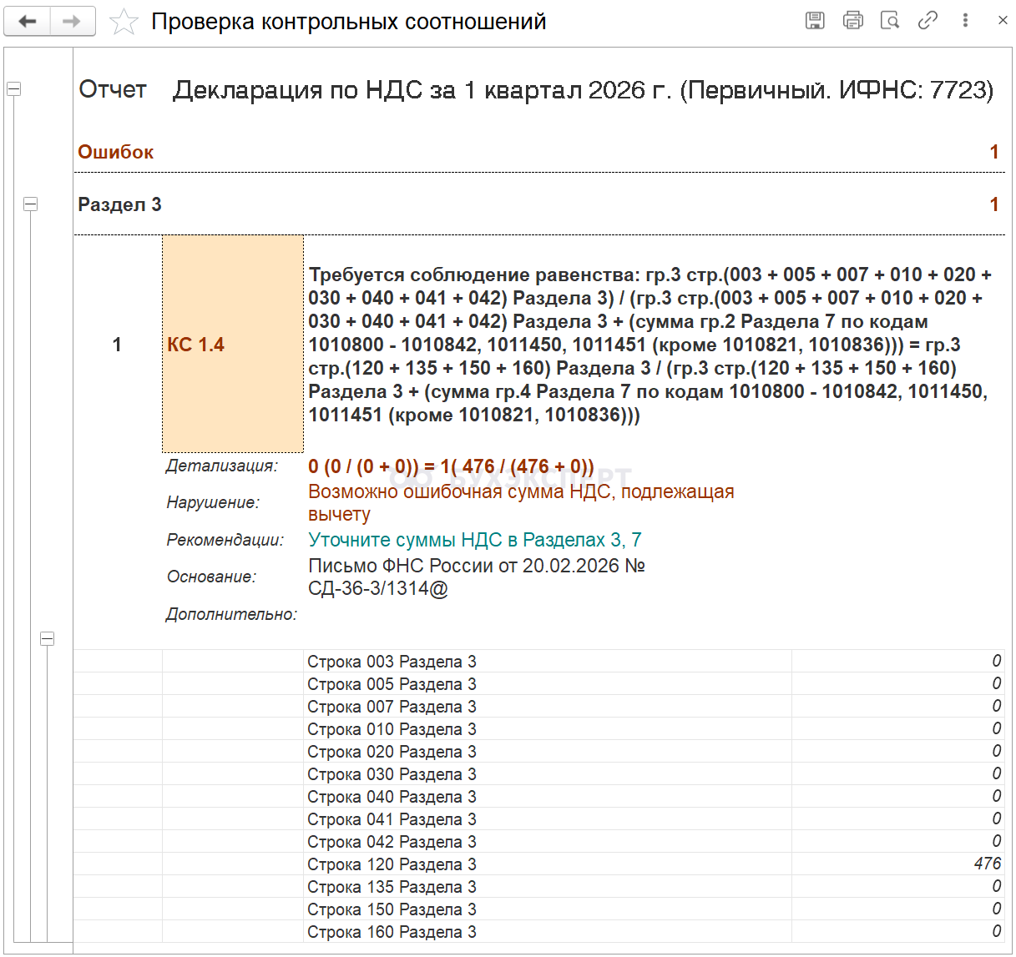Image resolution: width=1016 pixels, height=957 pixels.
Task: Click the basis text Письмо ФНС России
Action: tap(477, 577)
